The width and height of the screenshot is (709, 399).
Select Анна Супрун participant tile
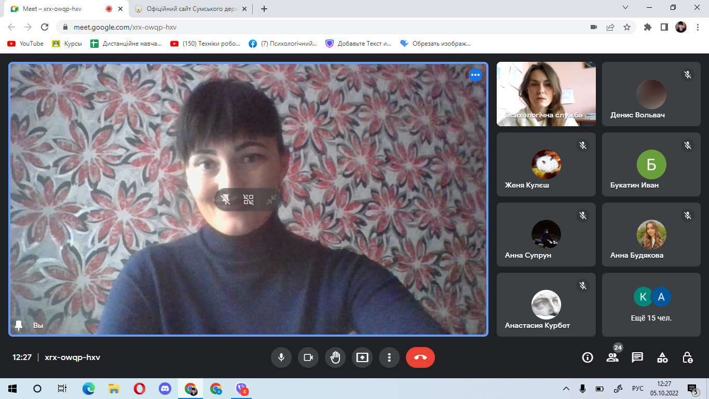[x=546, y=234]
